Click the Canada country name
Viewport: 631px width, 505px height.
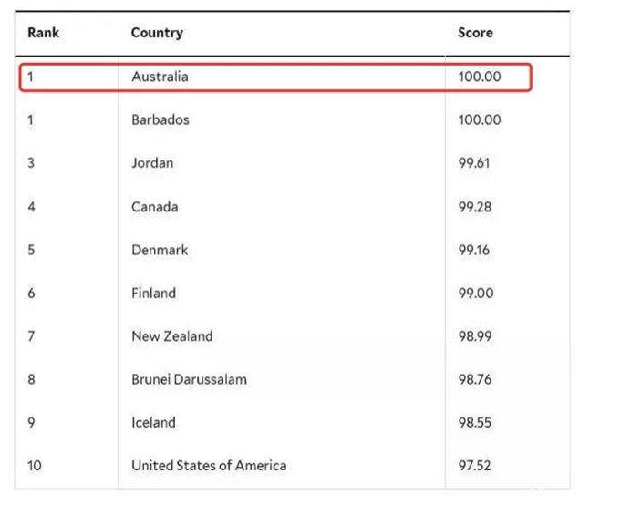click(154, 207)
